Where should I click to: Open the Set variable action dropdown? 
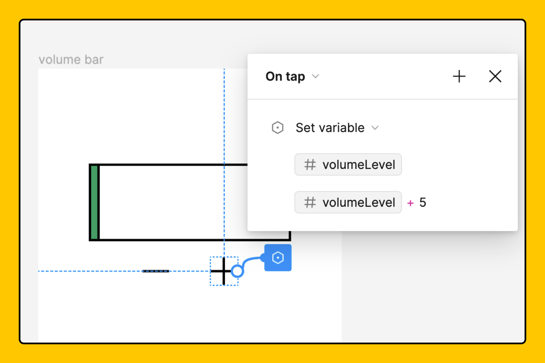tap(375, 128)
